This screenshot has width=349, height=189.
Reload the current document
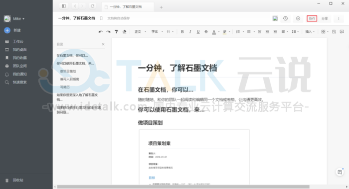tap(93, 6)
